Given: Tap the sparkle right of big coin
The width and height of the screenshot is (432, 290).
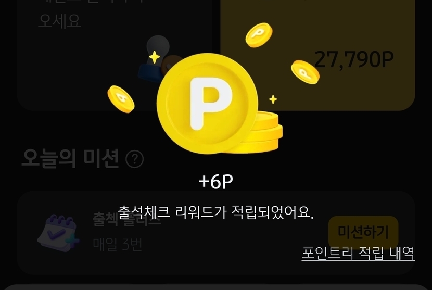Looking at the screenshot, I should (273, 99).
